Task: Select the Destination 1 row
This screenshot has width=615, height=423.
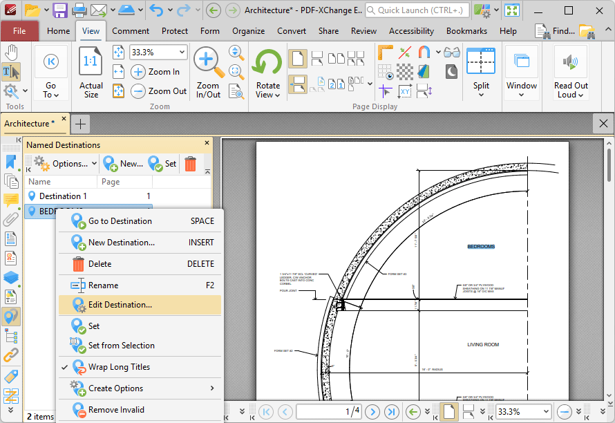Action: [x=88, y=196]
